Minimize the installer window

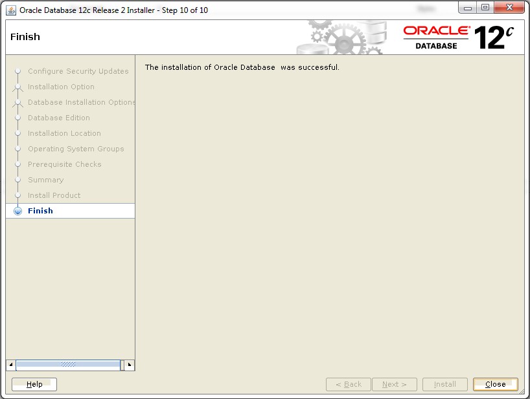click(468, 8)
